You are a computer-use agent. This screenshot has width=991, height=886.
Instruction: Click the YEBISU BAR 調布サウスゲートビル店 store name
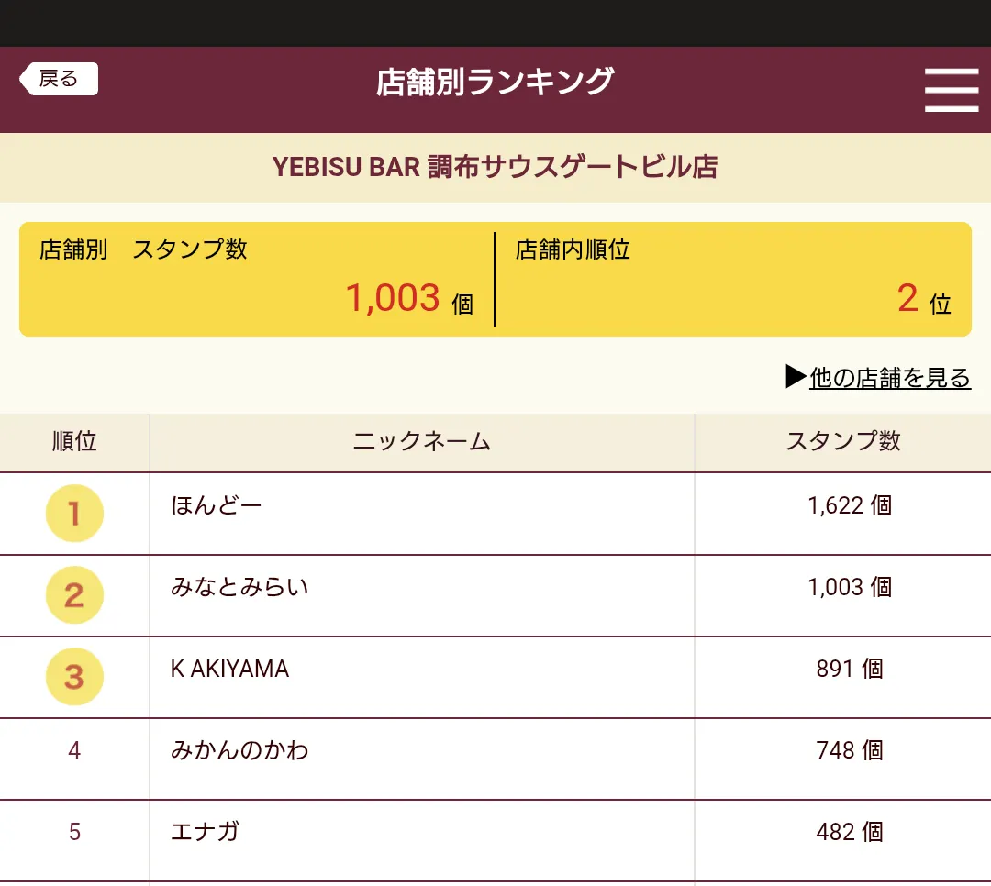point(495,168)
